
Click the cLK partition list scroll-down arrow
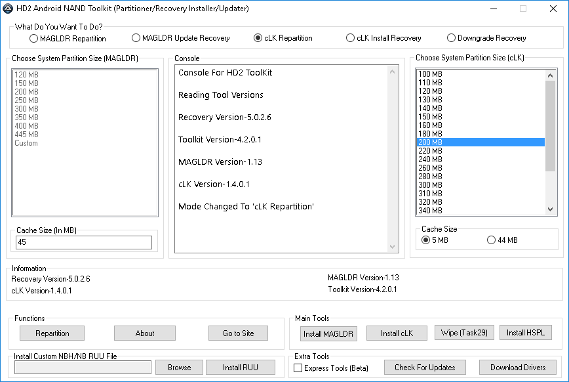coord(550,209)
